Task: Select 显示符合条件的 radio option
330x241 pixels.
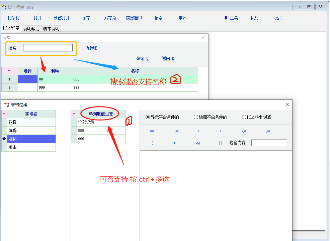Action: pyautogui.click(x=148, y=117)
